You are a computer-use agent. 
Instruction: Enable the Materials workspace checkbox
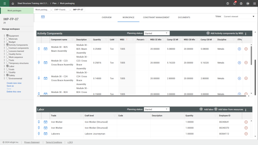pos(8,39)
